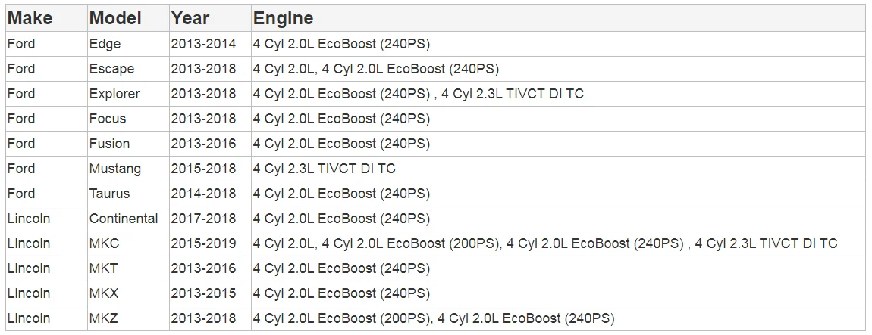Click the MKC model cell
The image size is (872, 335).
click(105, 243)
